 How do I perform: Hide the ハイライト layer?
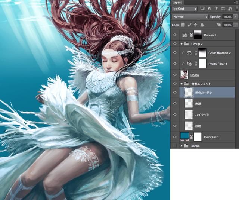(x=175, y=114)
